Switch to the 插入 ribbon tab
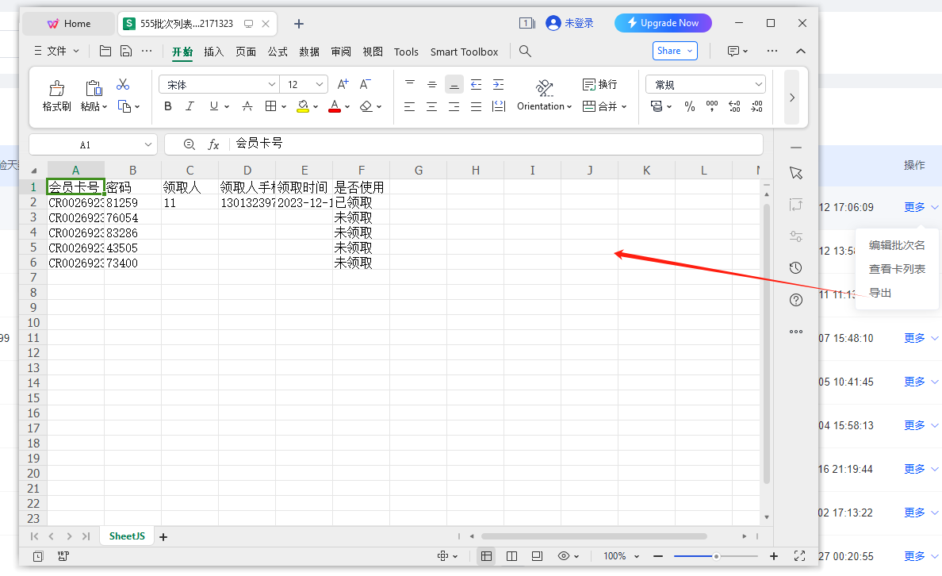Screen dimensions: 942x576 (x=213, y=52)
